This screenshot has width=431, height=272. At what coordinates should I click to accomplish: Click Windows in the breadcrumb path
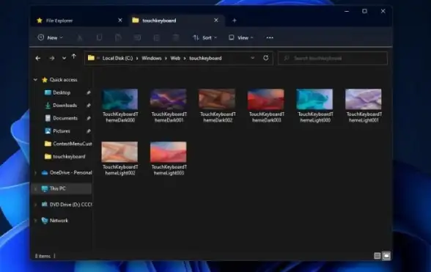(x=152, y=59)
